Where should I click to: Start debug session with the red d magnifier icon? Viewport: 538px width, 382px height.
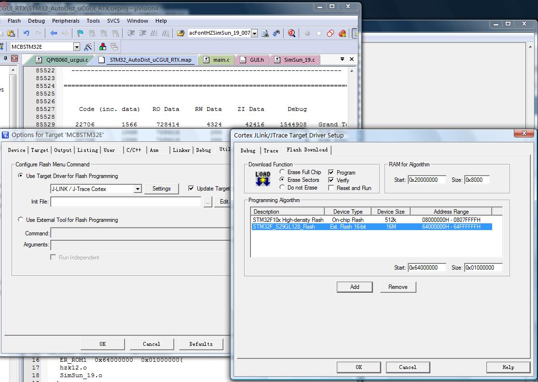[x=291, y=33]
